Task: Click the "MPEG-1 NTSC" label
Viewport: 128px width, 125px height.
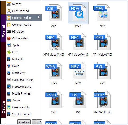Action: [x=102, y=112]
